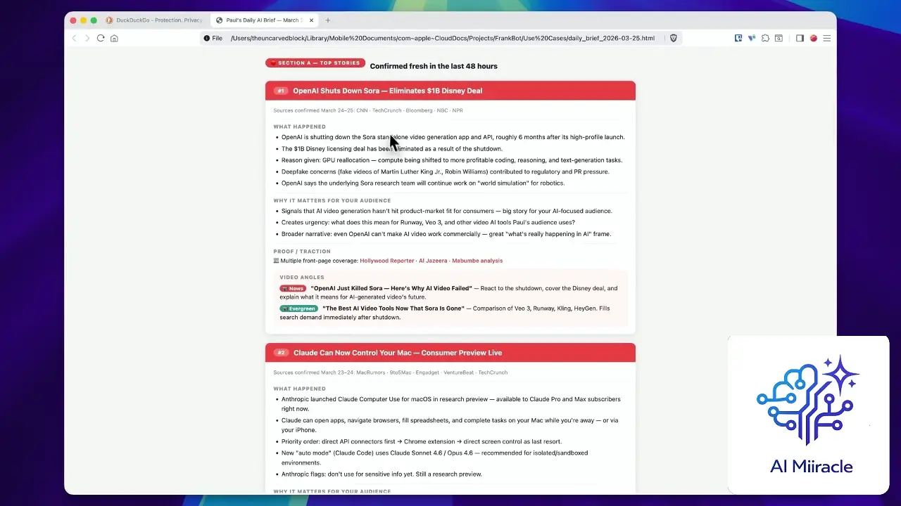Open the Brave Shields panel
The height and width of the screenshot is (506, 901).
(673, 38)
